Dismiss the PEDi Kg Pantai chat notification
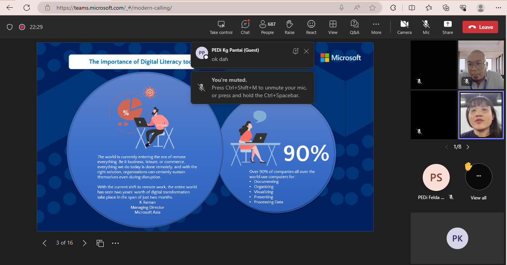Screen dimensions: 507x265 [306, 51]
